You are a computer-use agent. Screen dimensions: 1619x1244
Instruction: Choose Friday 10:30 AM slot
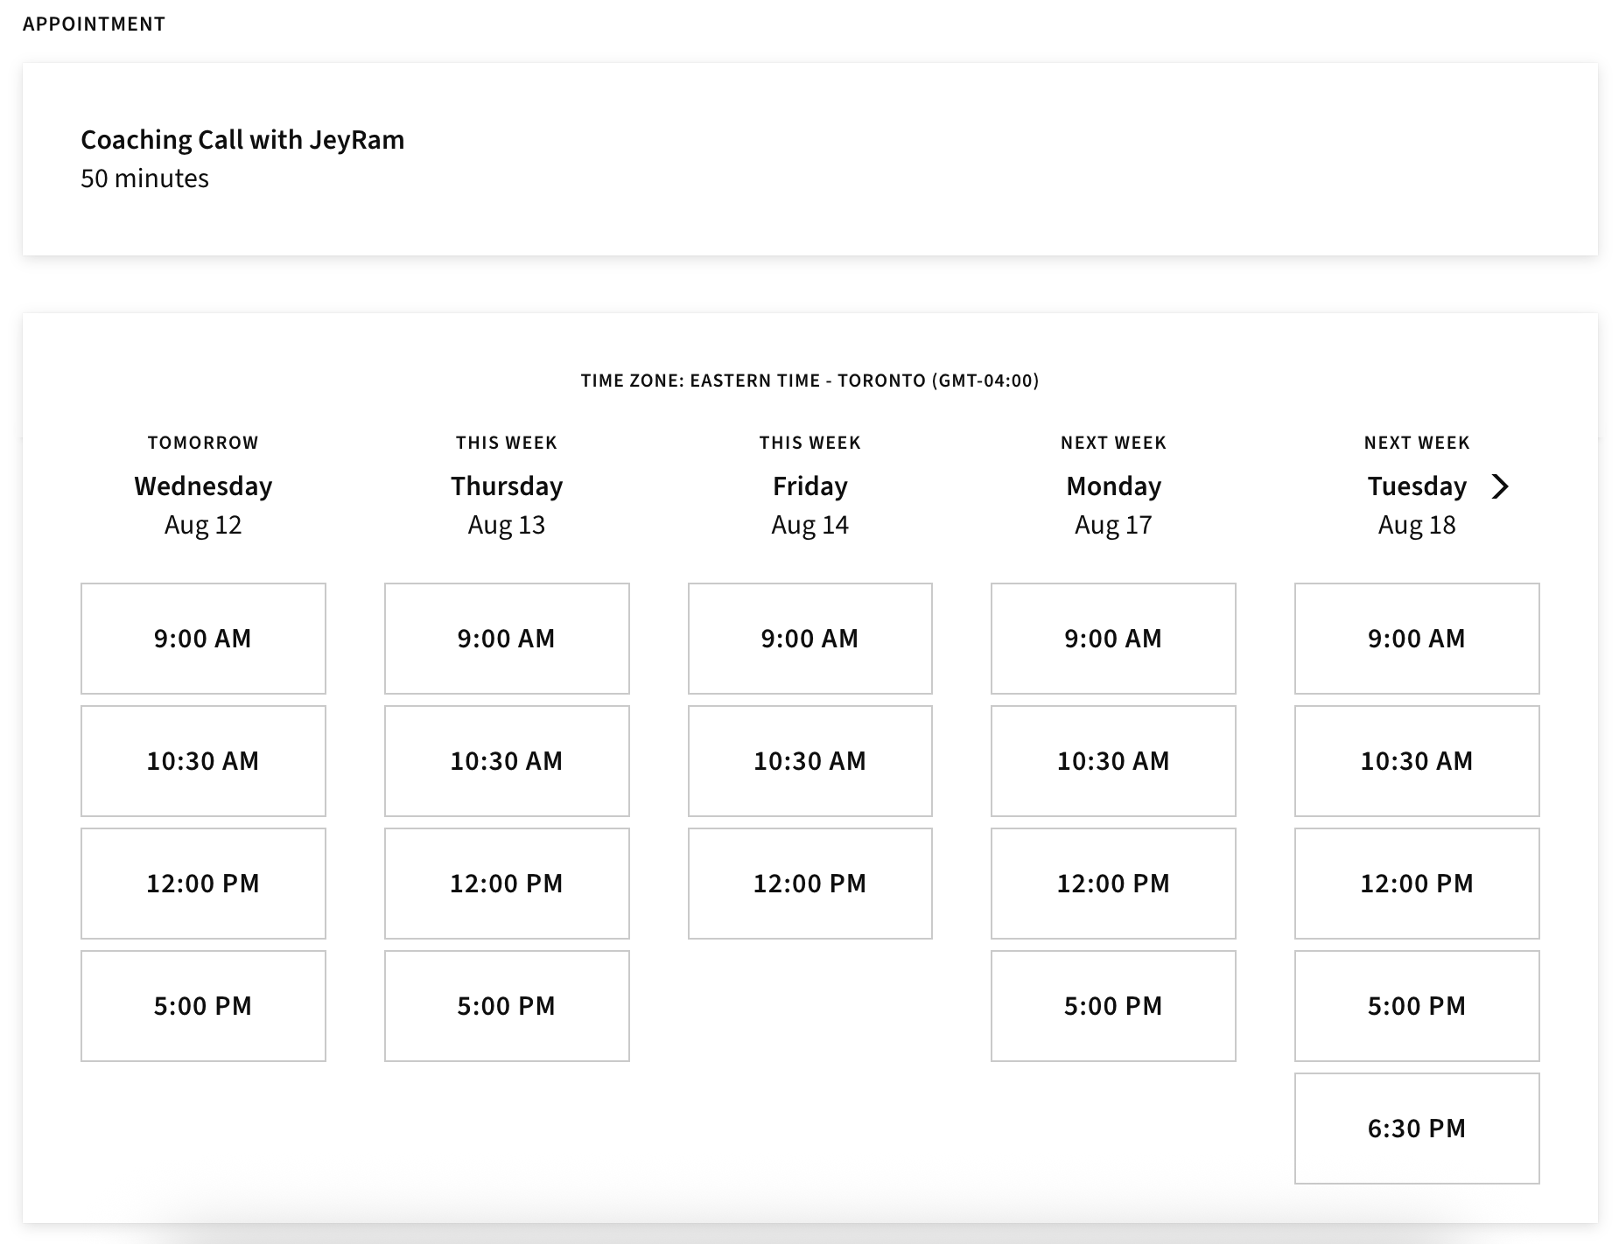click(x=810, y=761)
